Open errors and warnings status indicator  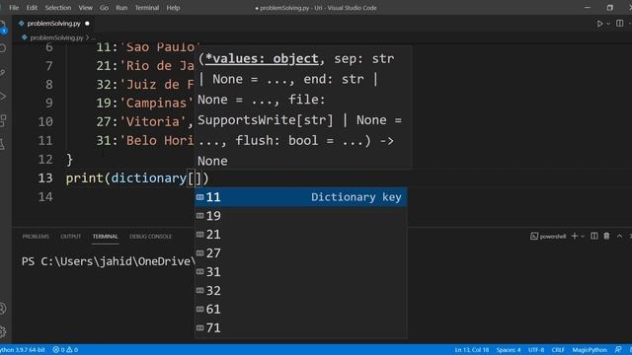click(65, 350)
